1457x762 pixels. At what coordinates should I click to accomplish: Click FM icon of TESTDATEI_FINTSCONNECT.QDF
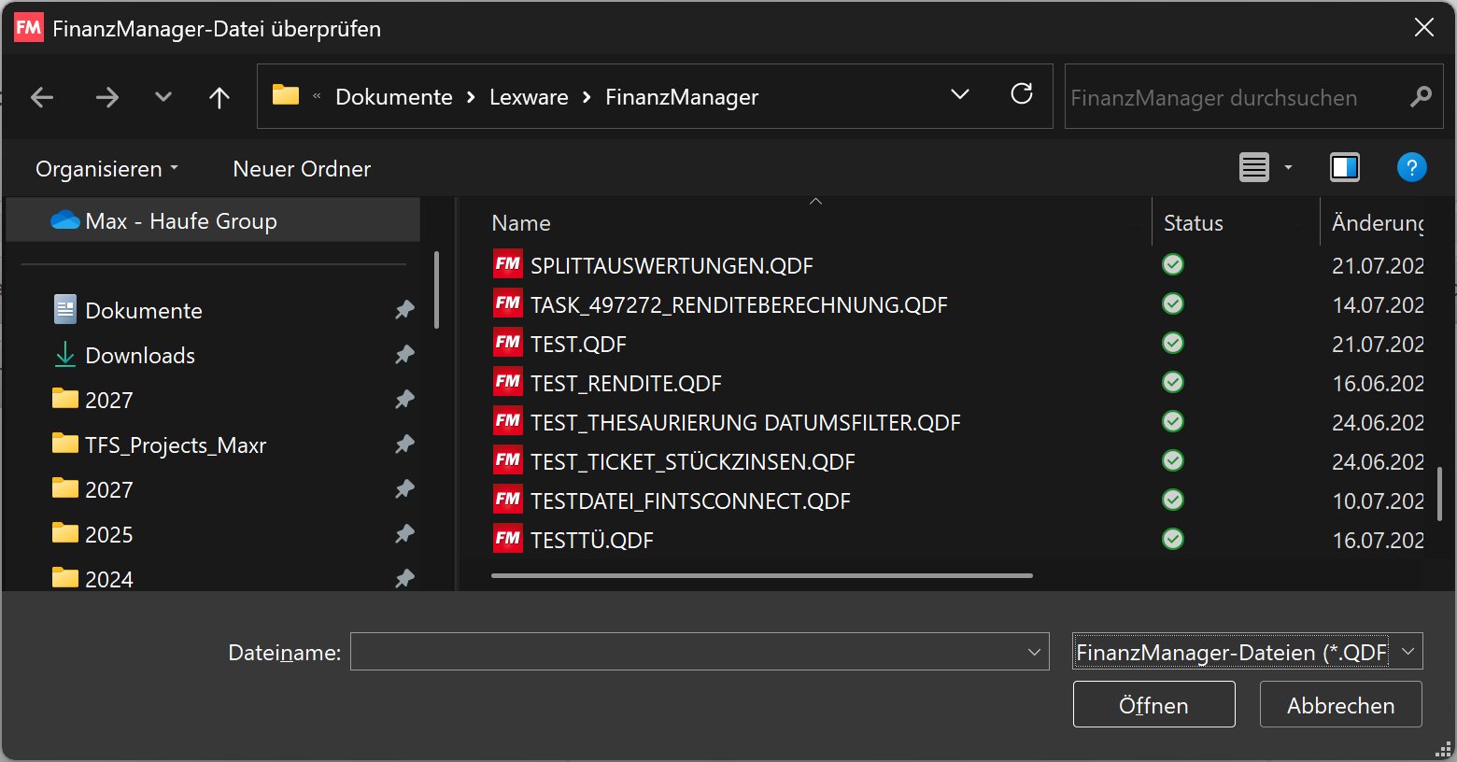pyautogui.click(x=507, y=501)
